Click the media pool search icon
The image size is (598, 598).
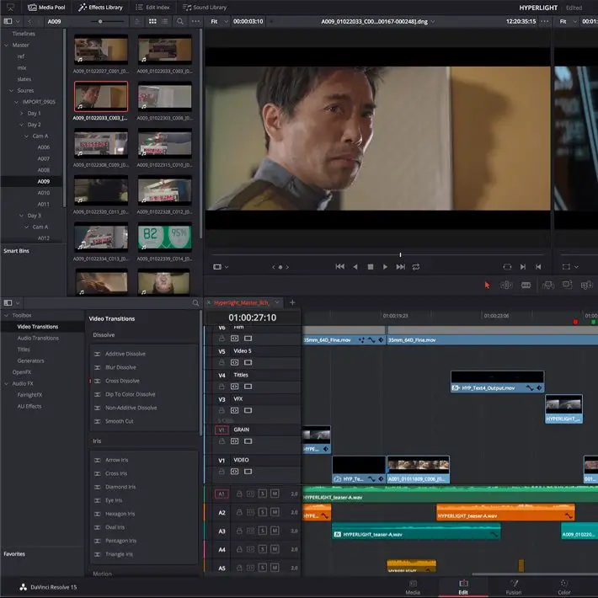pos(180,21)
